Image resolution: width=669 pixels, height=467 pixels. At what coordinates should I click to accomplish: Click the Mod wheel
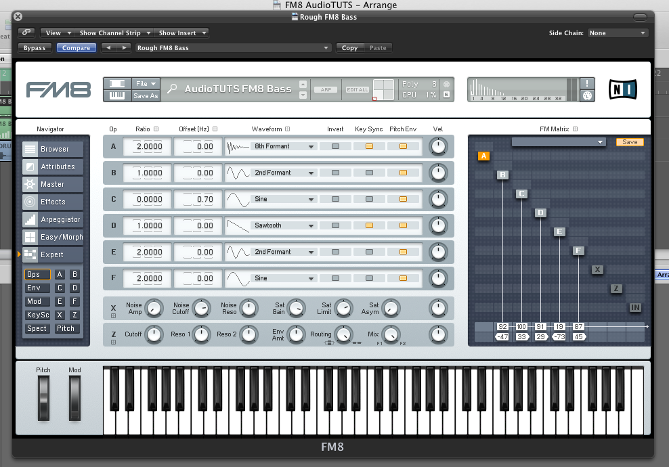tap(74, 399)
